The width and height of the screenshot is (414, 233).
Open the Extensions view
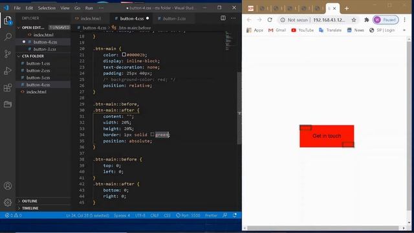pos(8,87)
